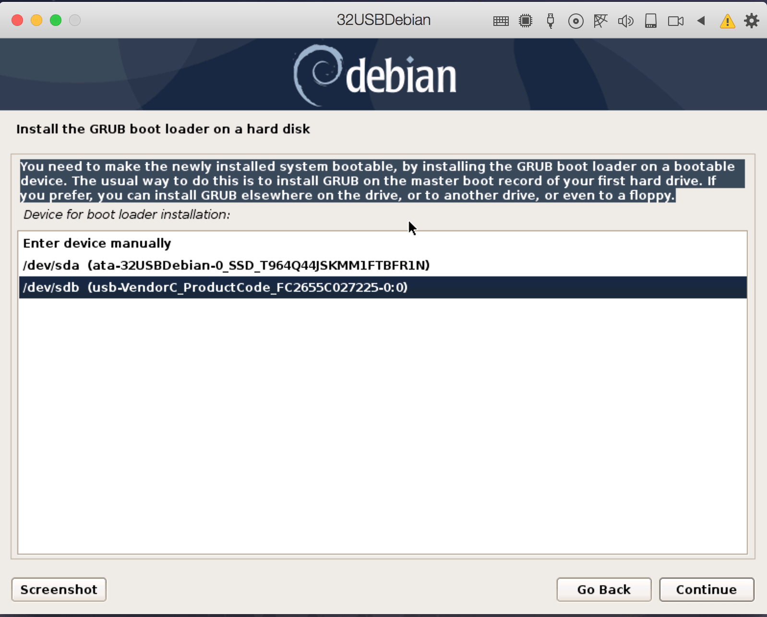Select Enter device manually option
767x617 pixels.
[383, 243]
